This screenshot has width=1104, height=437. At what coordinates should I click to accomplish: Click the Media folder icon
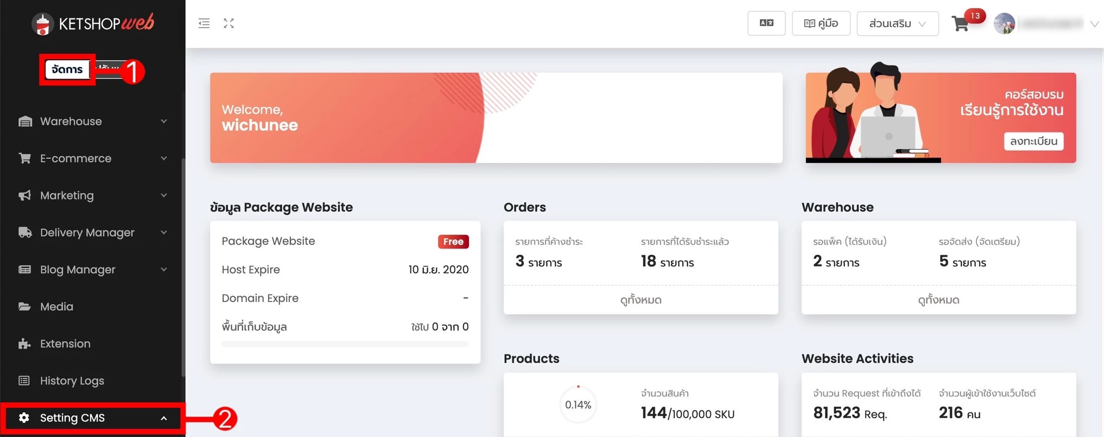pos(25,306)
